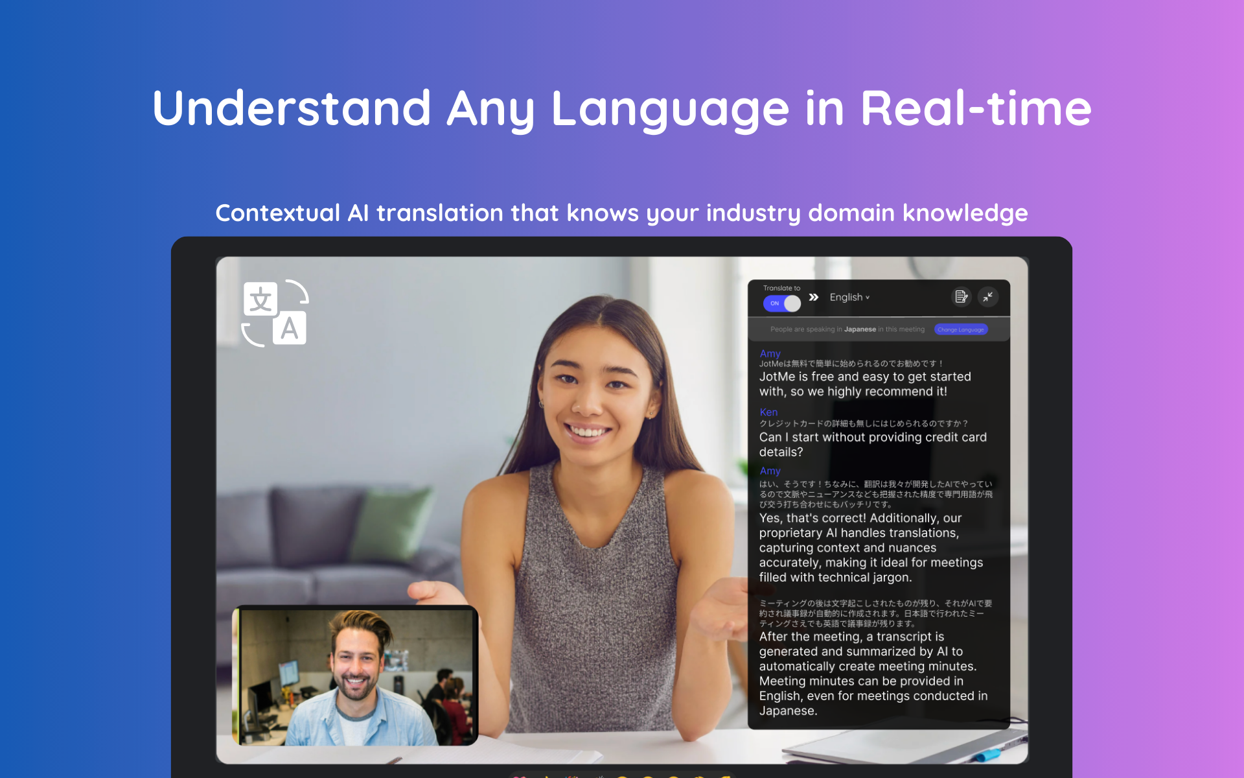This screenshot has height=778, width=1244.
Task: Click Ken's original Japanese question text
Action: click(863, 423)
